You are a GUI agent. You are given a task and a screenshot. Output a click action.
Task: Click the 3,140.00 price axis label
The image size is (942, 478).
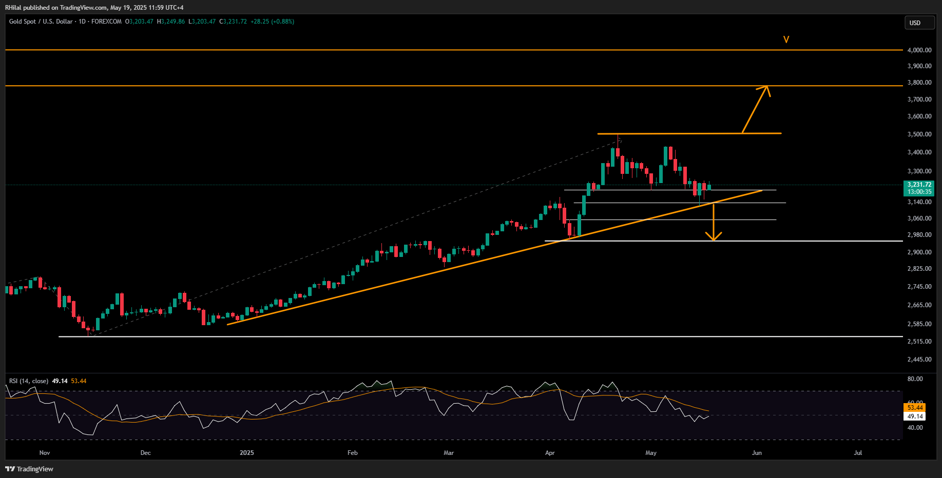tap(919, 202)
